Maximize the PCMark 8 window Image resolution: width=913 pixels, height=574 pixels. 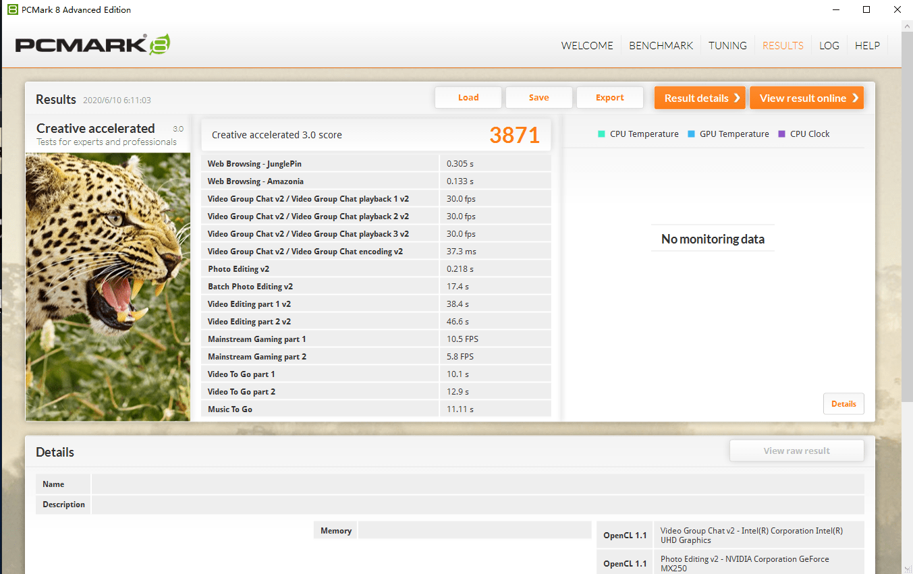pos(866,9)
